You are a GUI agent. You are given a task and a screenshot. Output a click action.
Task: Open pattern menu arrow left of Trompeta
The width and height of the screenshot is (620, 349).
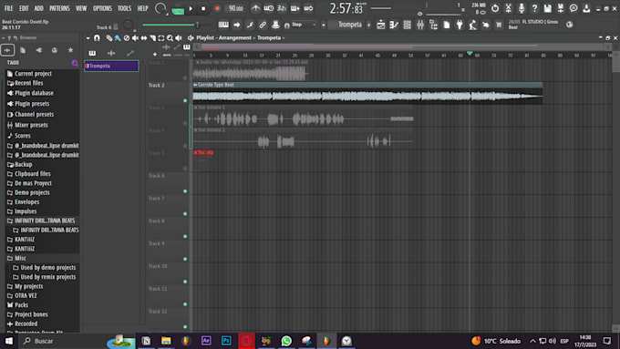(324, 25)
